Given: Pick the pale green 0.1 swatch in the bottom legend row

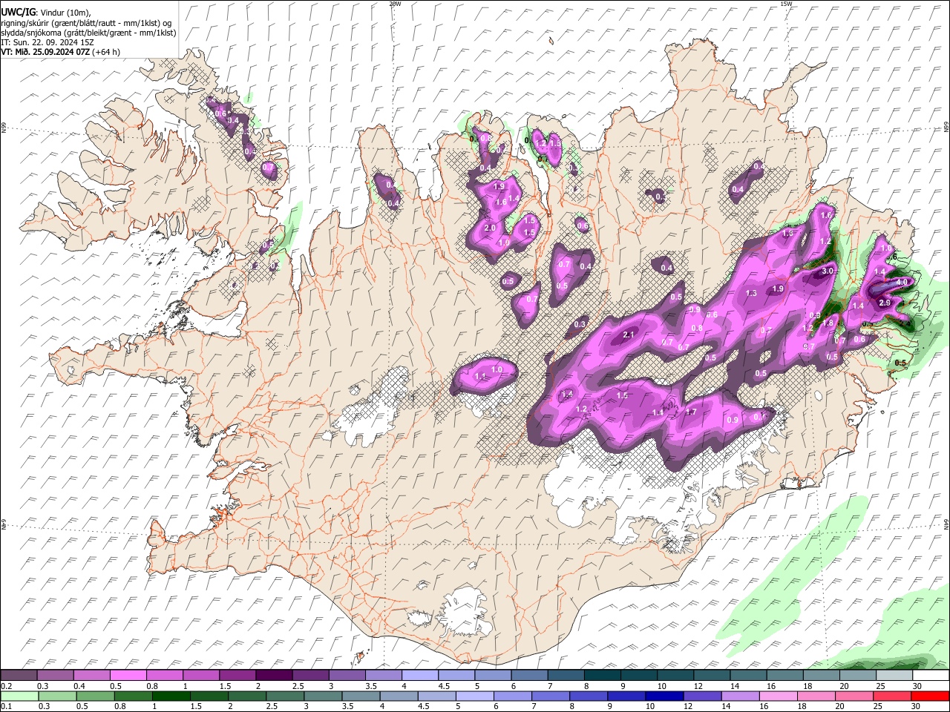Looking at the screenshot, I should [19, 696].
